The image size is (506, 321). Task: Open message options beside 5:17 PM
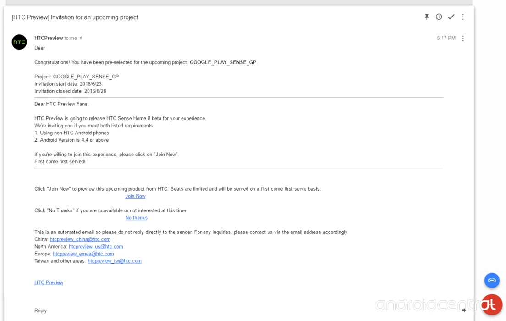tap(463, 39)
